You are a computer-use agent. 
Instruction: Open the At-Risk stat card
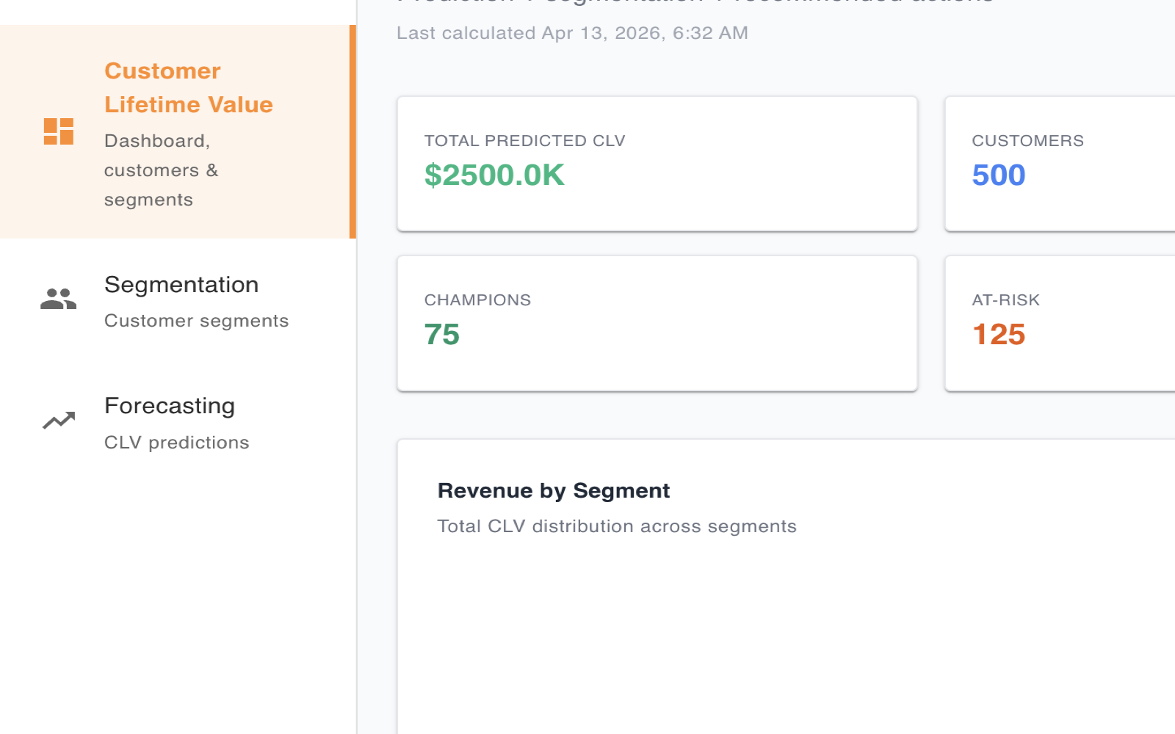1060,323
